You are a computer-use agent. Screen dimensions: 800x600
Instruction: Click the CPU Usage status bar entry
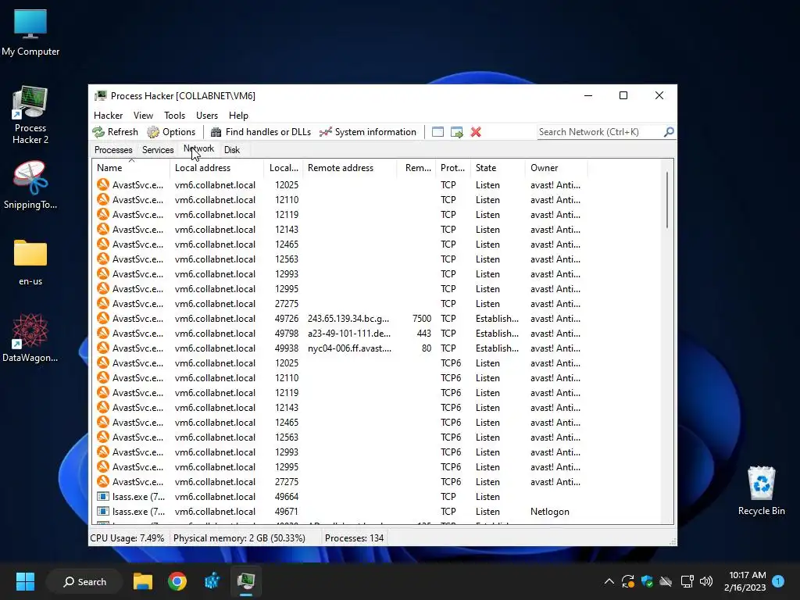point(127,537)
